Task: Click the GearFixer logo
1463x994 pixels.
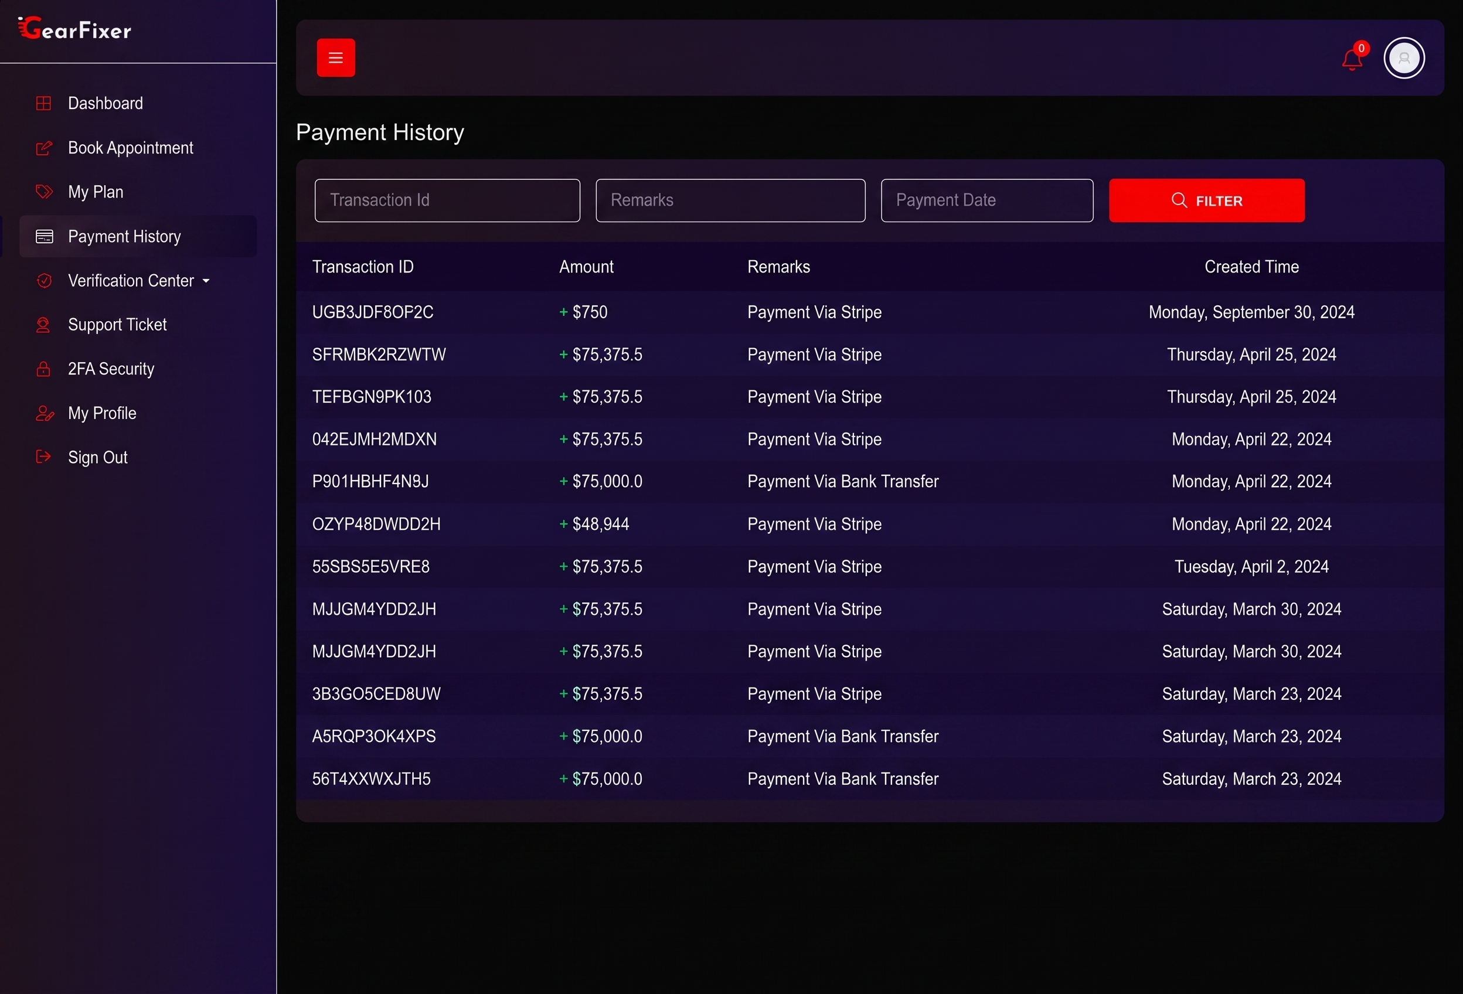Action: (x=74, y=28)
